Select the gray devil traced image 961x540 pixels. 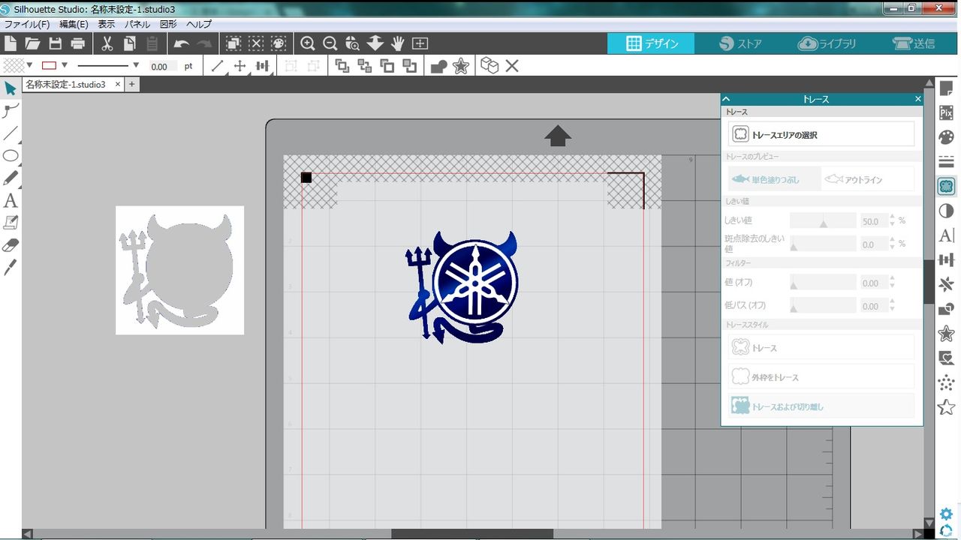point(179,270)
